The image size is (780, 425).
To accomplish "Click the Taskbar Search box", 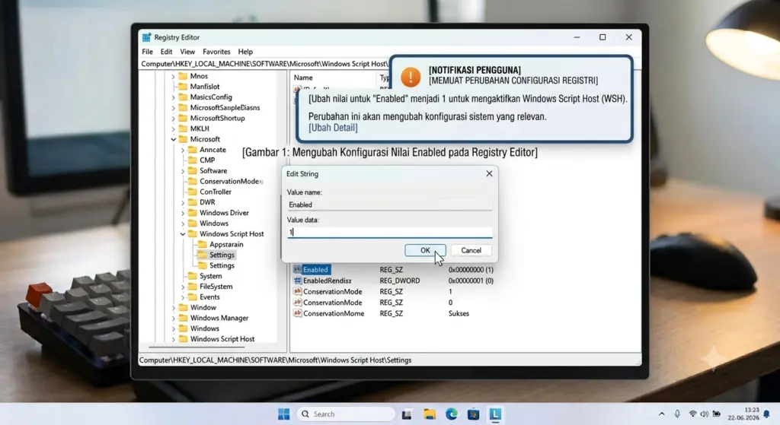I will click(347, 414).
